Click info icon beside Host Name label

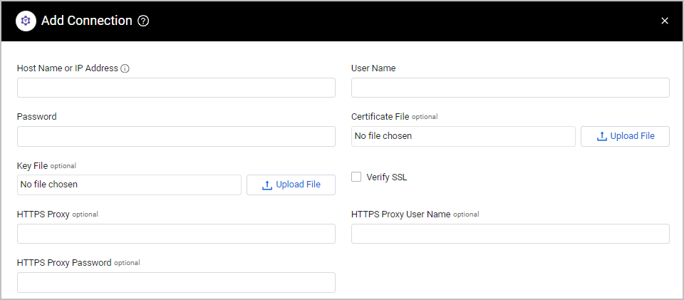[x=125, y=68]
